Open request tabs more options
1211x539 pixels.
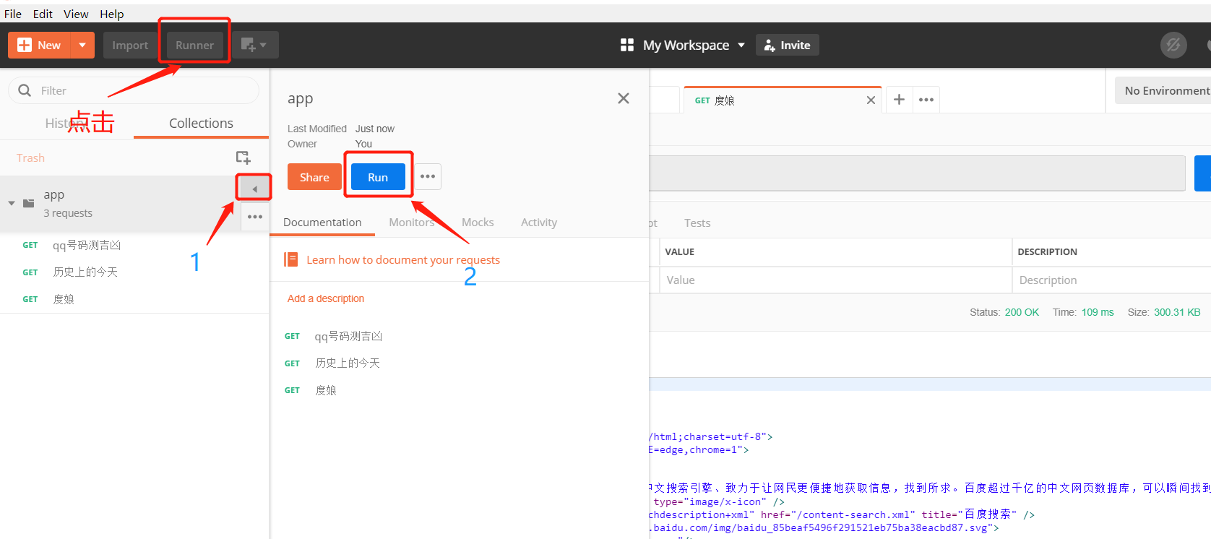(x=926, y=100)
